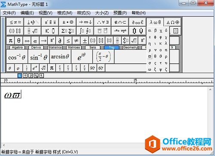The width and height of the screenshot is (215, 156).
Task: Open the relational symbols palette (≤≠≈)
Action: click(15, 22)
